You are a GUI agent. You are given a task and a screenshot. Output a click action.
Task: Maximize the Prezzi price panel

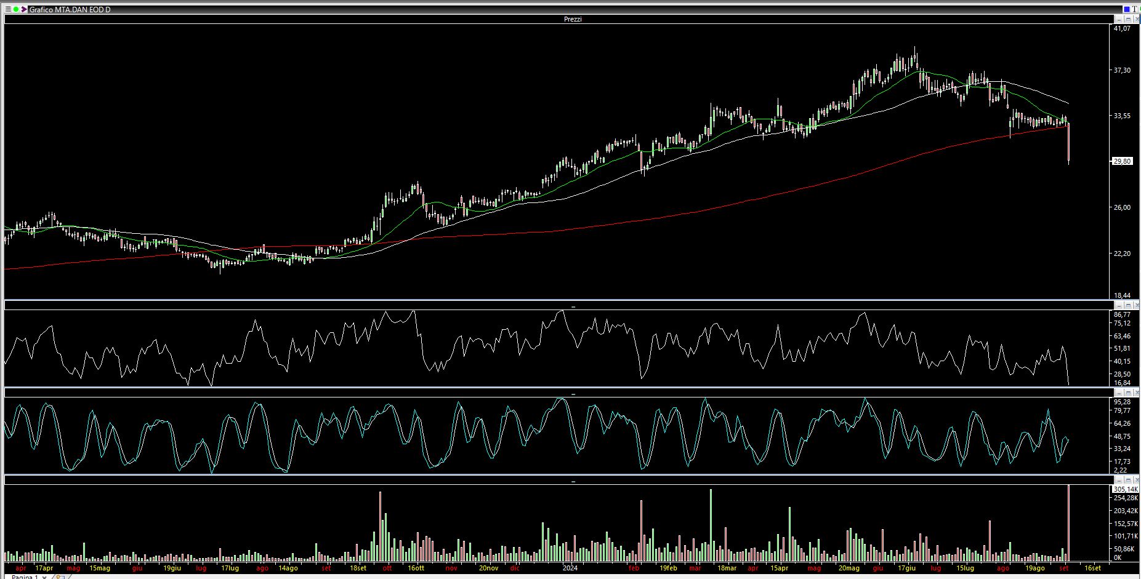pos(1127,19)
